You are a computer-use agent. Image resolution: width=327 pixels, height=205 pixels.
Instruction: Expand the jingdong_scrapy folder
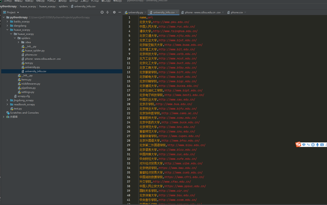[7, 100]
